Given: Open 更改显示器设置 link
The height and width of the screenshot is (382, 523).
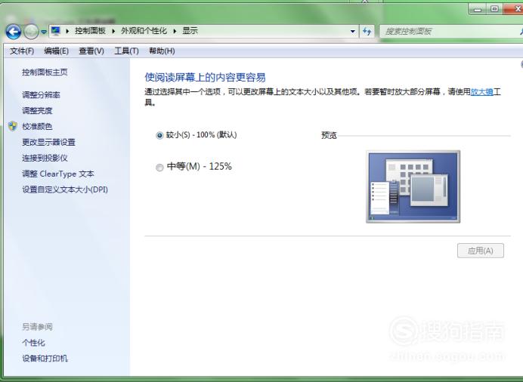Looking at the screenshot, I should [48, 142].
